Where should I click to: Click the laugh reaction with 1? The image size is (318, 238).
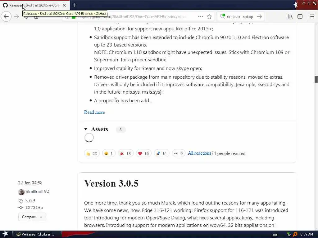click(109, 154)
